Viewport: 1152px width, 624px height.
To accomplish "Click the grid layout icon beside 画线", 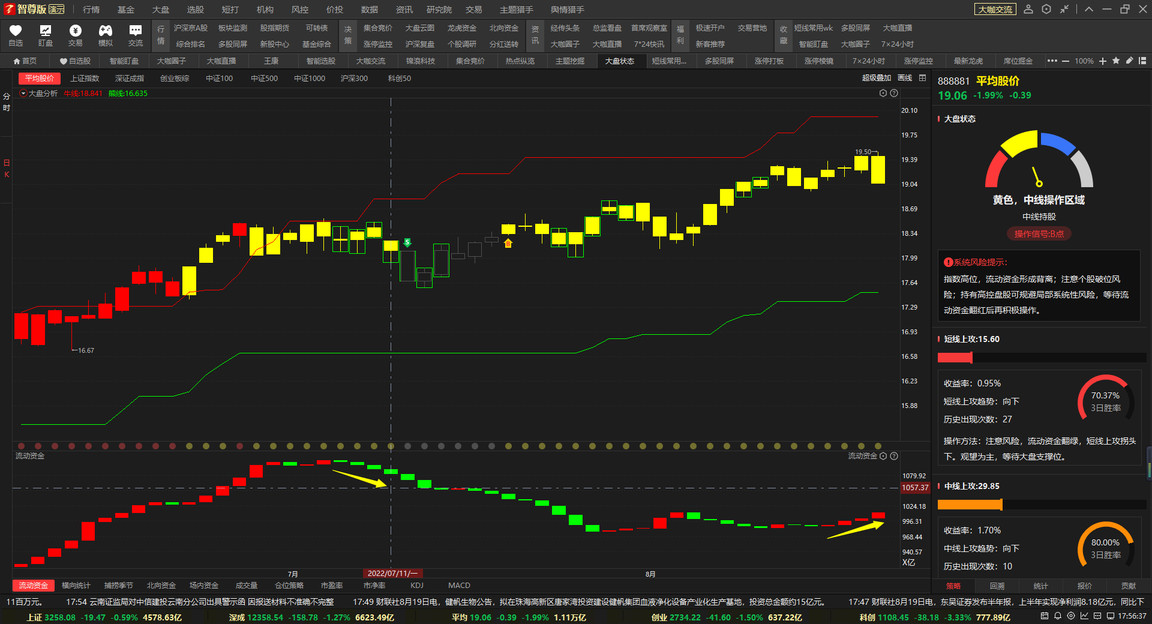I will (923, 78).
